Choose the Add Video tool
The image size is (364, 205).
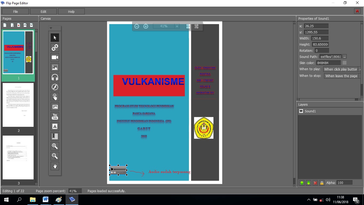pyautogui.click(x=55, y=57)
